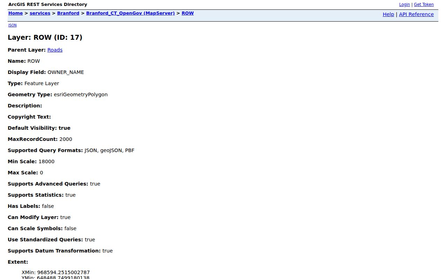The width and height of the screenshot is (446, 279).
Task: Select the Supports Statistics line
Action: [x=42, y=195]
